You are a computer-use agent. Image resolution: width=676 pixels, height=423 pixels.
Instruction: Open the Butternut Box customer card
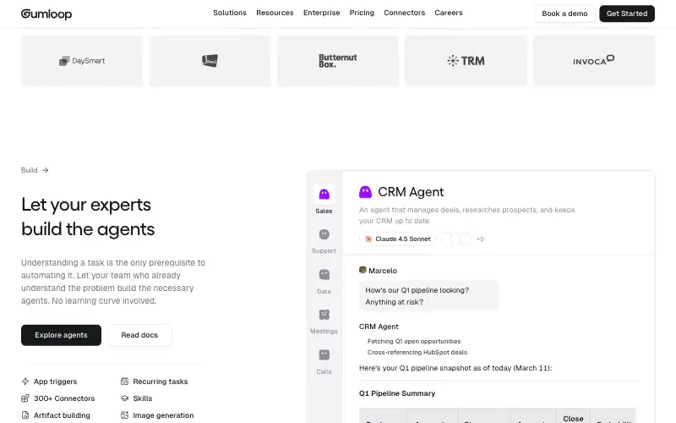pyautogui.click(x=337, y=61)
